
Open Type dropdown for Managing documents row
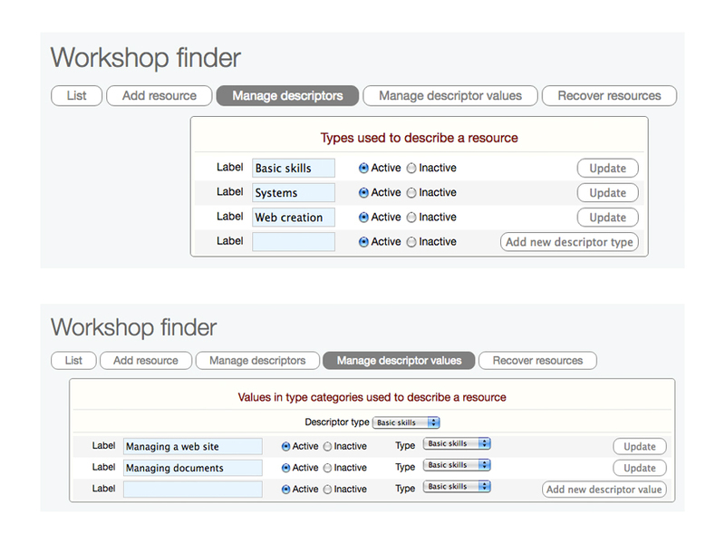tap(458, 465)
